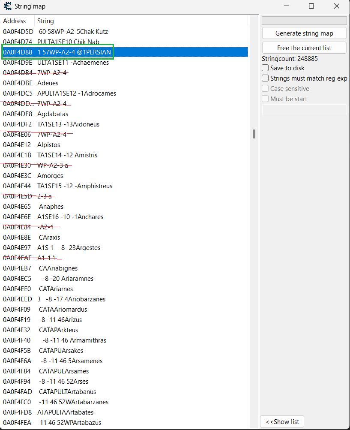Select the Alpistos string row
The width and height of the screenshot is (350, 430).
point(124,145)
